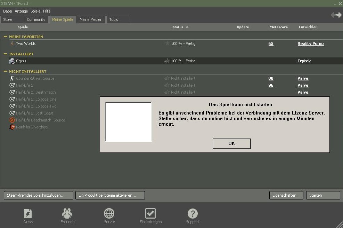Toggle favorite star for Counter-Strike: Source

[167, 78]
